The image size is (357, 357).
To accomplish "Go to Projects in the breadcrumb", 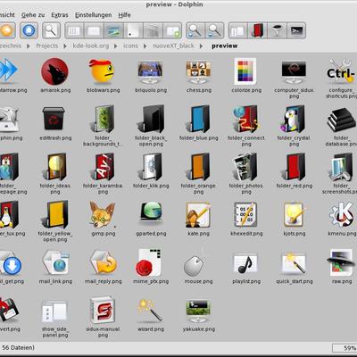I will (x=47, y=46).
